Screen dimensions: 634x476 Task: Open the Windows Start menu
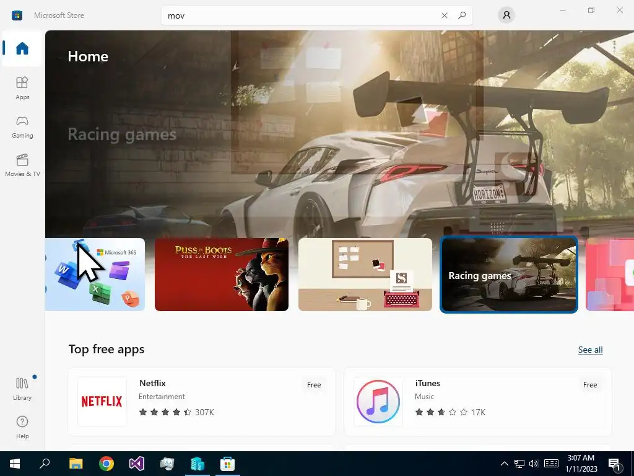coord(15,464)
